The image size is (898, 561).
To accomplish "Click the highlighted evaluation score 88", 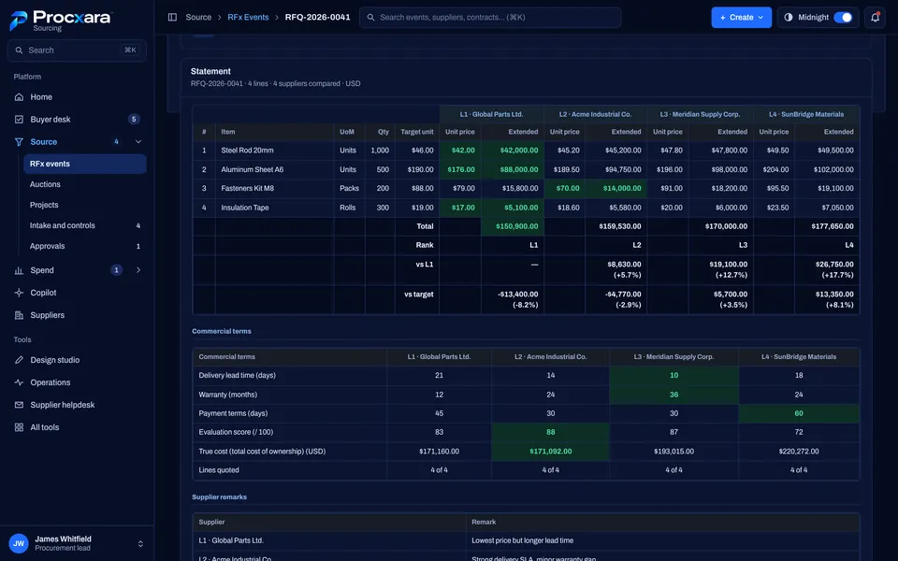I will 550,432.
